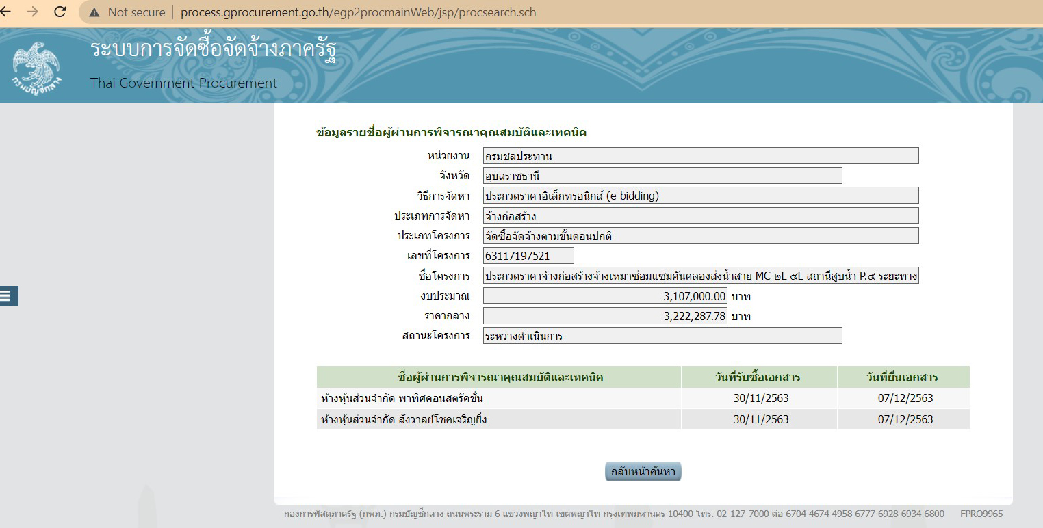Click the 'Thai Government Procurement' header title
Image resolution: width=1043 pixels, height=528 pixels.
pos(183,83)
